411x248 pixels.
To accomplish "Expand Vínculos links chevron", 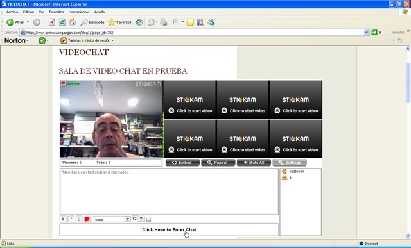I will [408, 31].
